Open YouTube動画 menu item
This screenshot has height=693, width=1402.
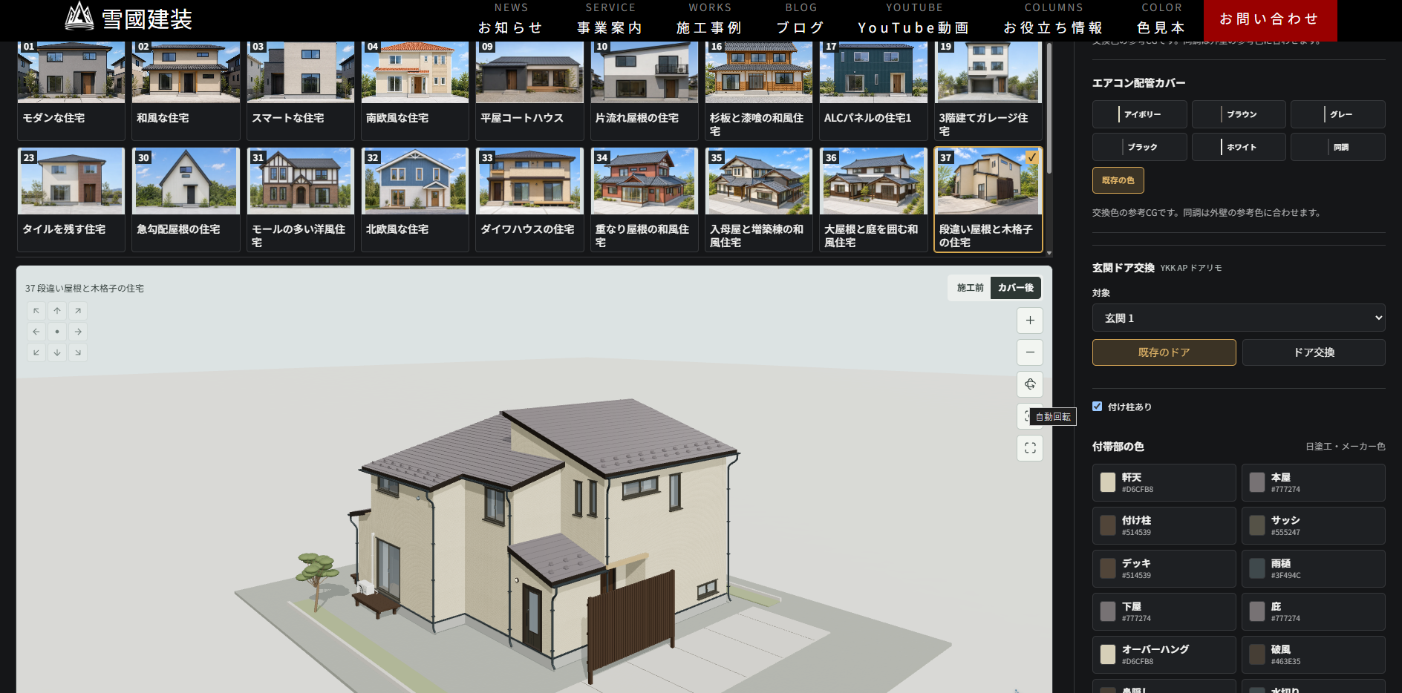click(x=914, y=19)
